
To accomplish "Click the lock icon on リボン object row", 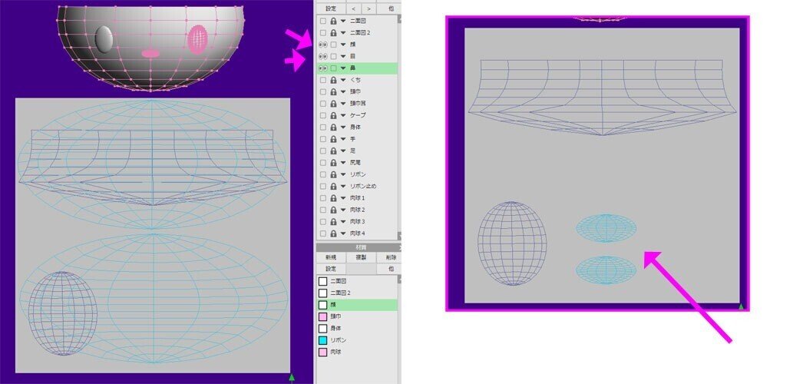I will (333, 174).
